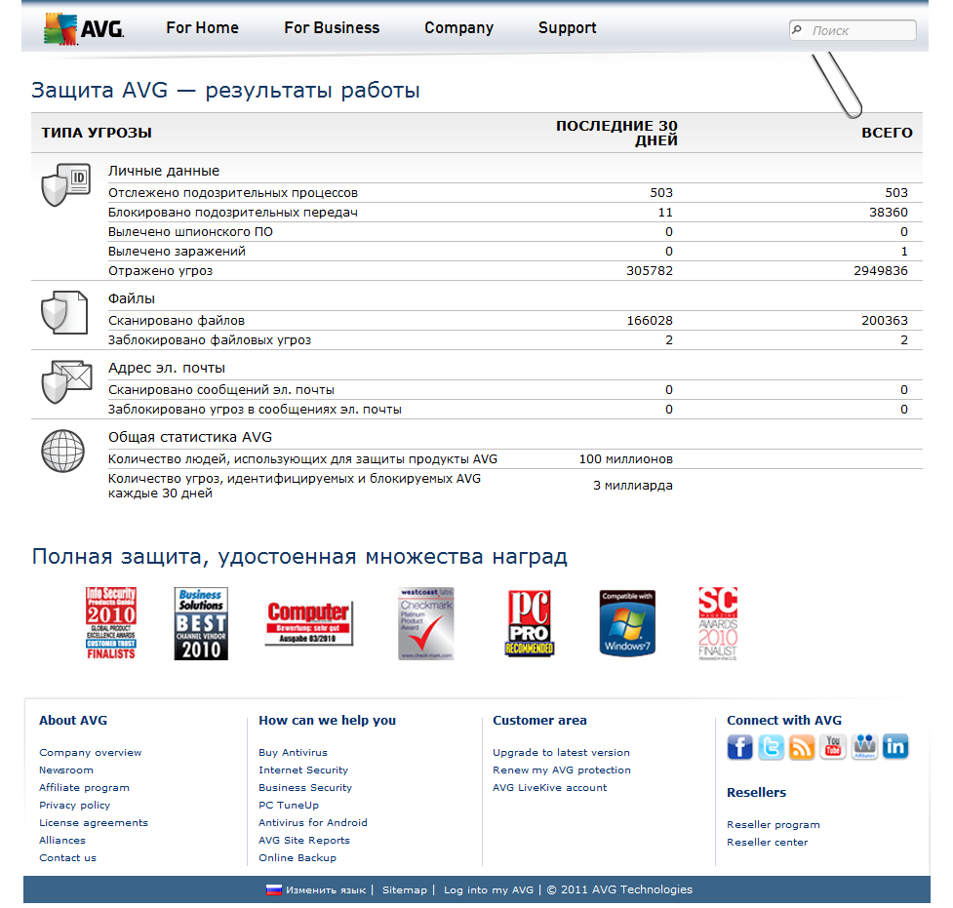This screenshot has width=953, height=908.
Task: Open the Sitemap footer link
Action: 405,889
